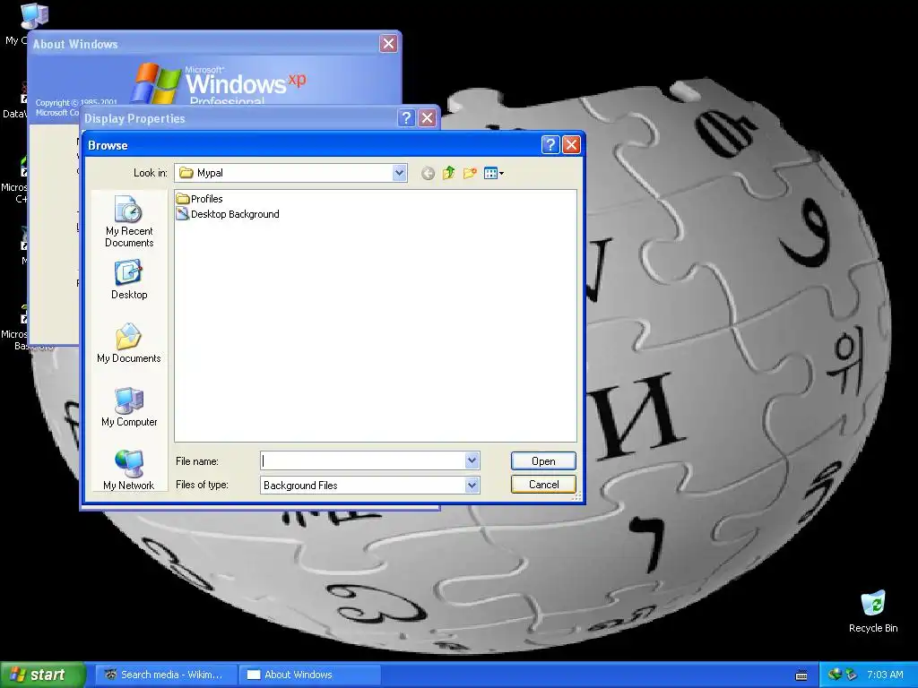Click the Browse dialog resize grip
This screenshot has width=918, height=688.
click(x=577, y=496)
